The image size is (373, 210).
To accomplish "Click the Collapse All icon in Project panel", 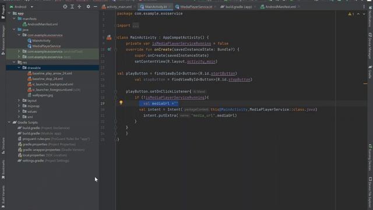I will coord(79,6).
